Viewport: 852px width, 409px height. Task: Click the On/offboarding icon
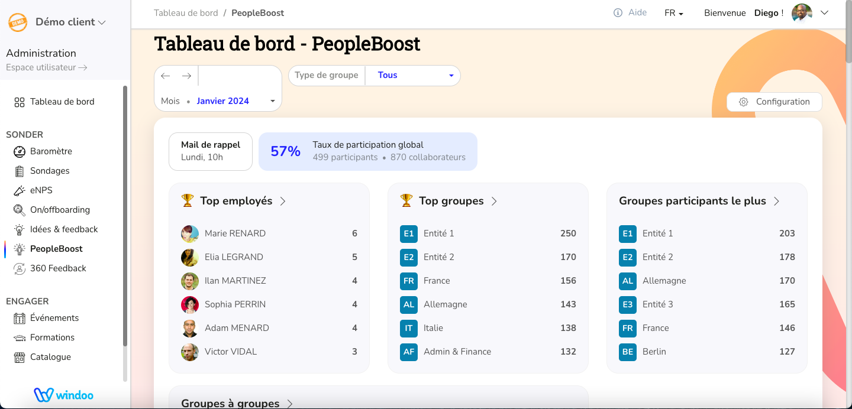20,210
